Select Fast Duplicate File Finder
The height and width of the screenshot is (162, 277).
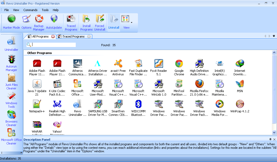point(138,67)
